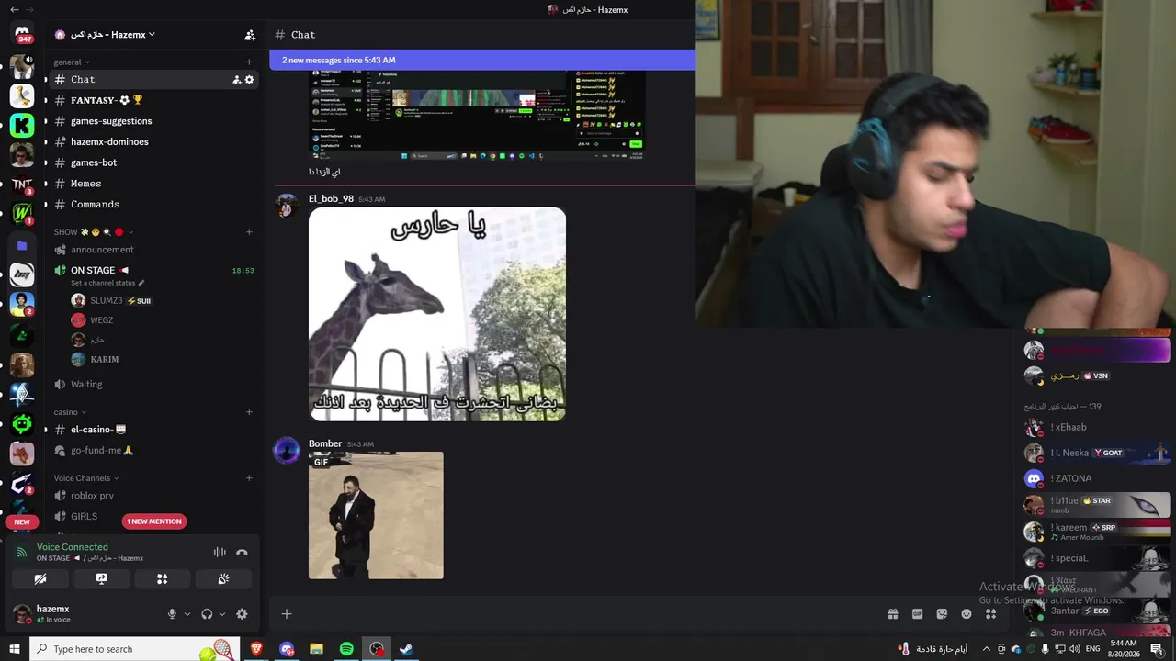Launch Spotify from the taskbar
Image resolution: width=1176 pixels, height=661 pixels.
[346, 649]
